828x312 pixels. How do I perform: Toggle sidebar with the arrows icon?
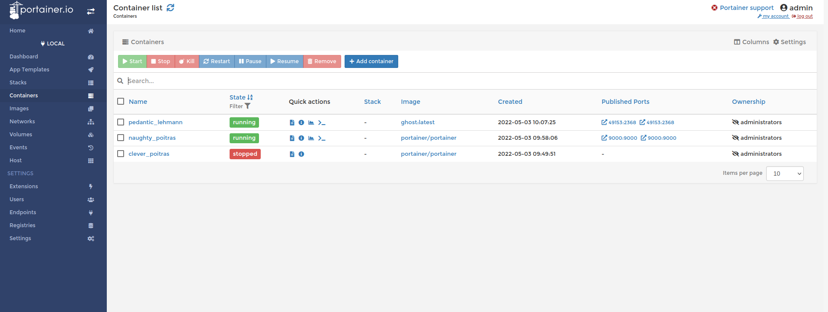[x=91, y=12]
